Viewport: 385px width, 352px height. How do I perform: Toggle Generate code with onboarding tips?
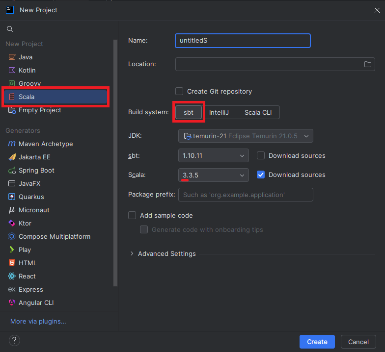(x=144, y=229)
